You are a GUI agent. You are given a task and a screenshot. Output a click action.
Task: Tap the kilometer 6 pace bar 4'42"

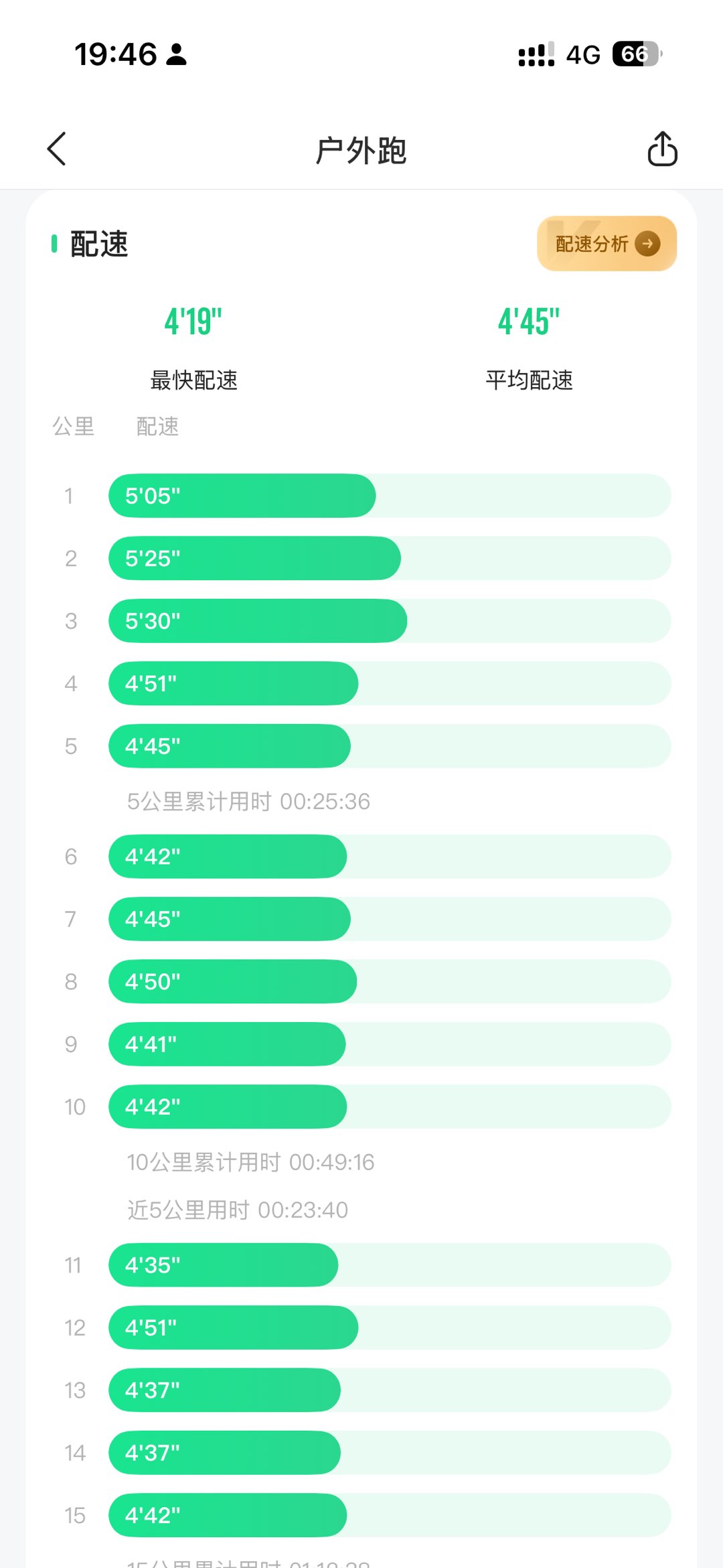228,857
